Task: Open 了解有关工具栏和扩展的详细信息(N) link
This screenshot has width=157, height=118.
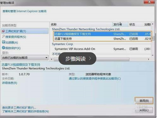Action: tap(26, 111)
